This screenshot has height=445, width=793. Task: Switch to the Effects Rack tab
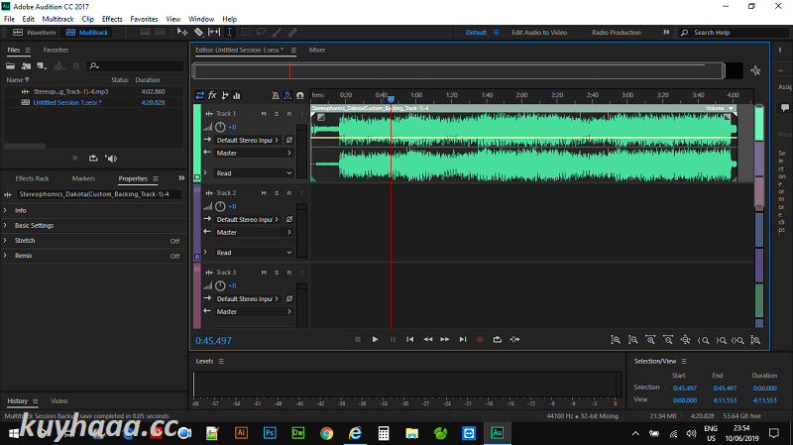pos(32,178)
